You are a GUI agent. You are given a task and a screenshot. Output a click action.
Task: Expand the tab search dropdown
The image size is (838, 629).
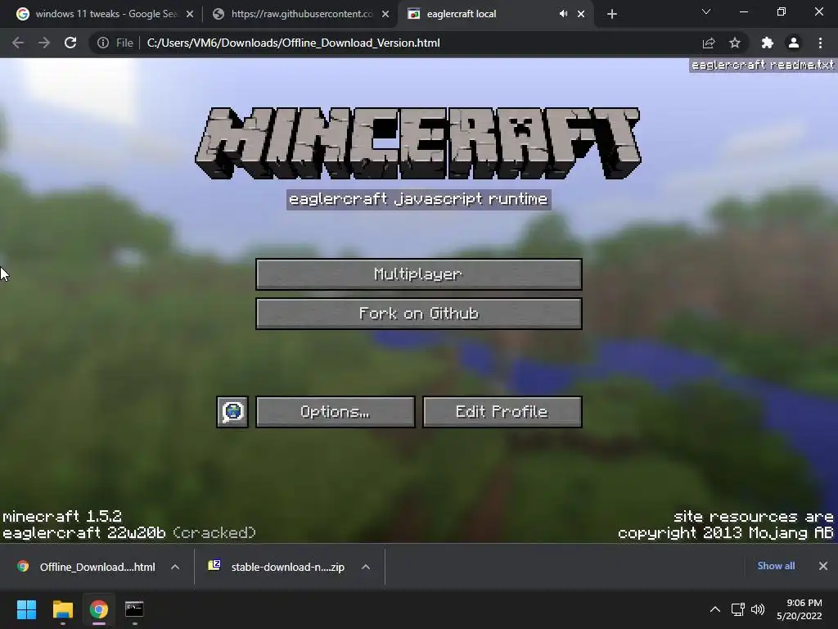(x=706, y=11)
